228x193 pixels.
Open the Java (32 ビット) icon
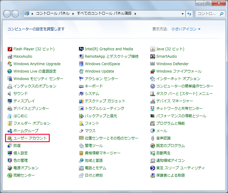[x=152, y=49]
